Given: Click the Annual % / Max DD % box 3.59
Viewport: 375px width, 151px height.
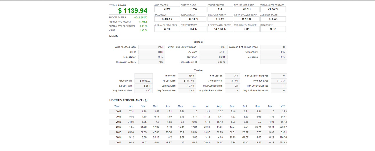Looking at the screenshot, I should (x=167, y=29).
